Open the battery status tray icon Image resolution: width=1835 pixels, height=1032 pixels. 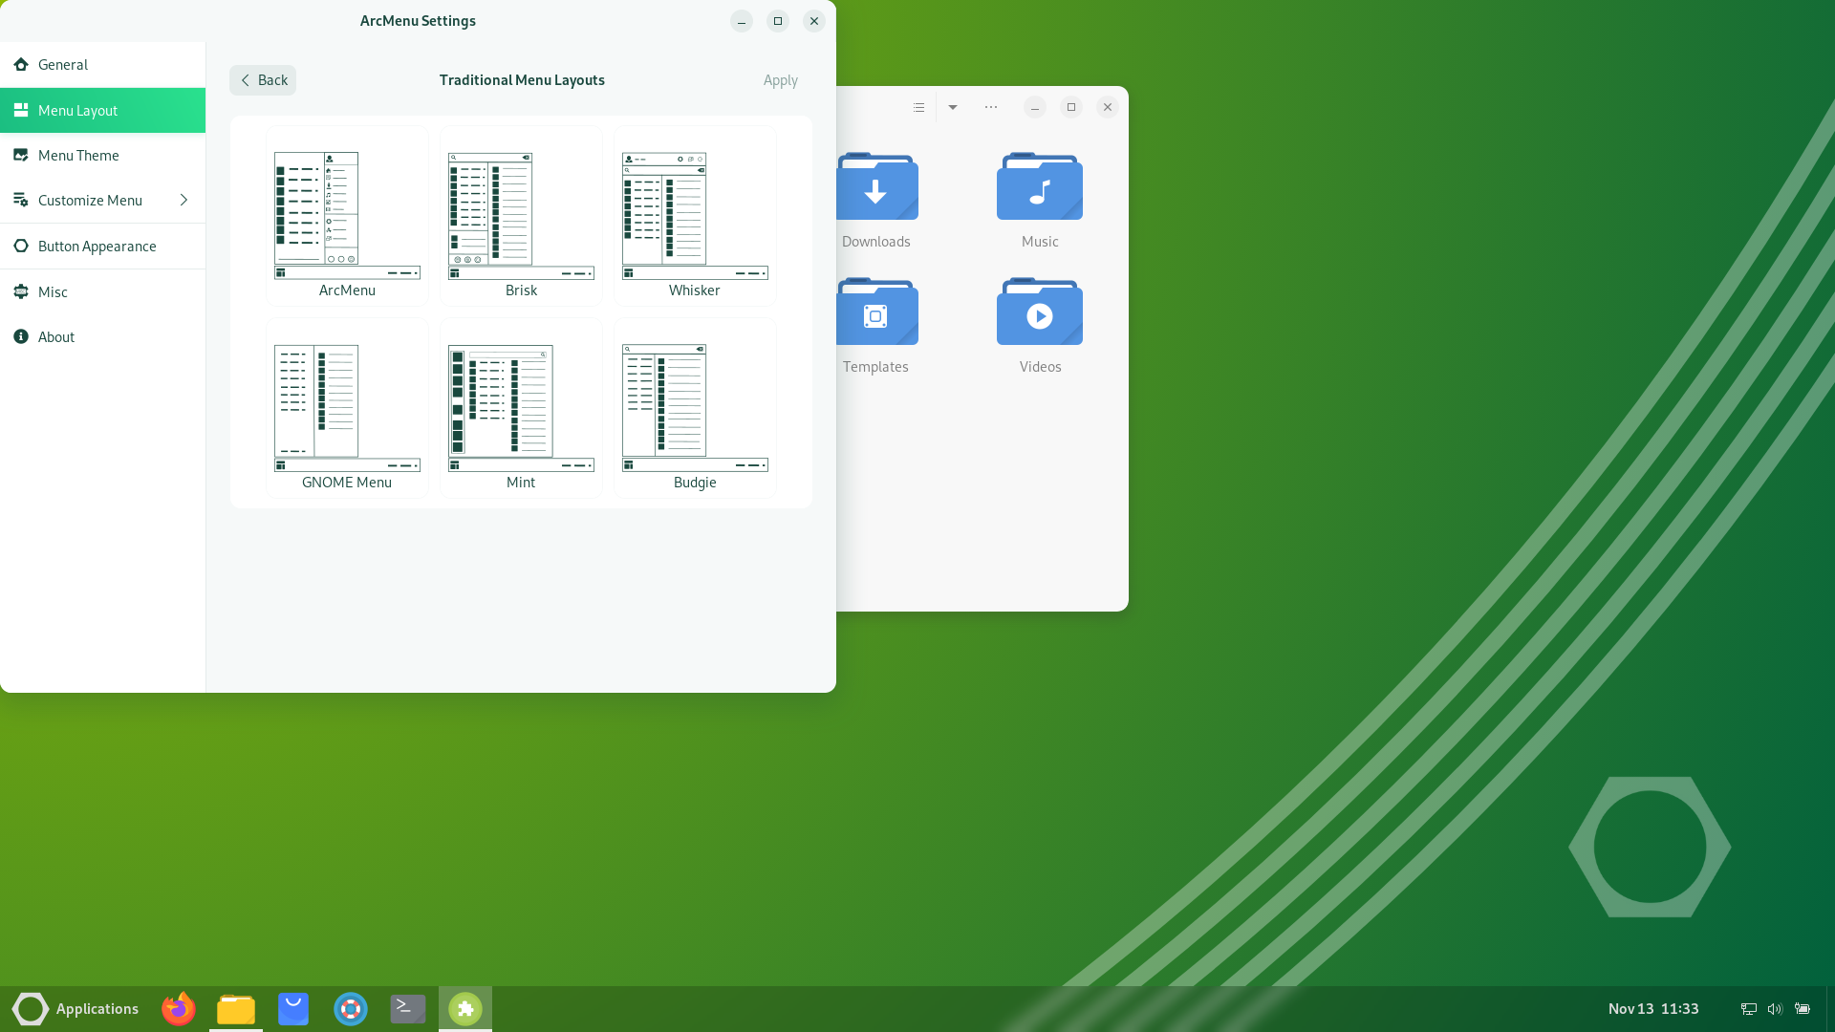coord(1803,1009)
